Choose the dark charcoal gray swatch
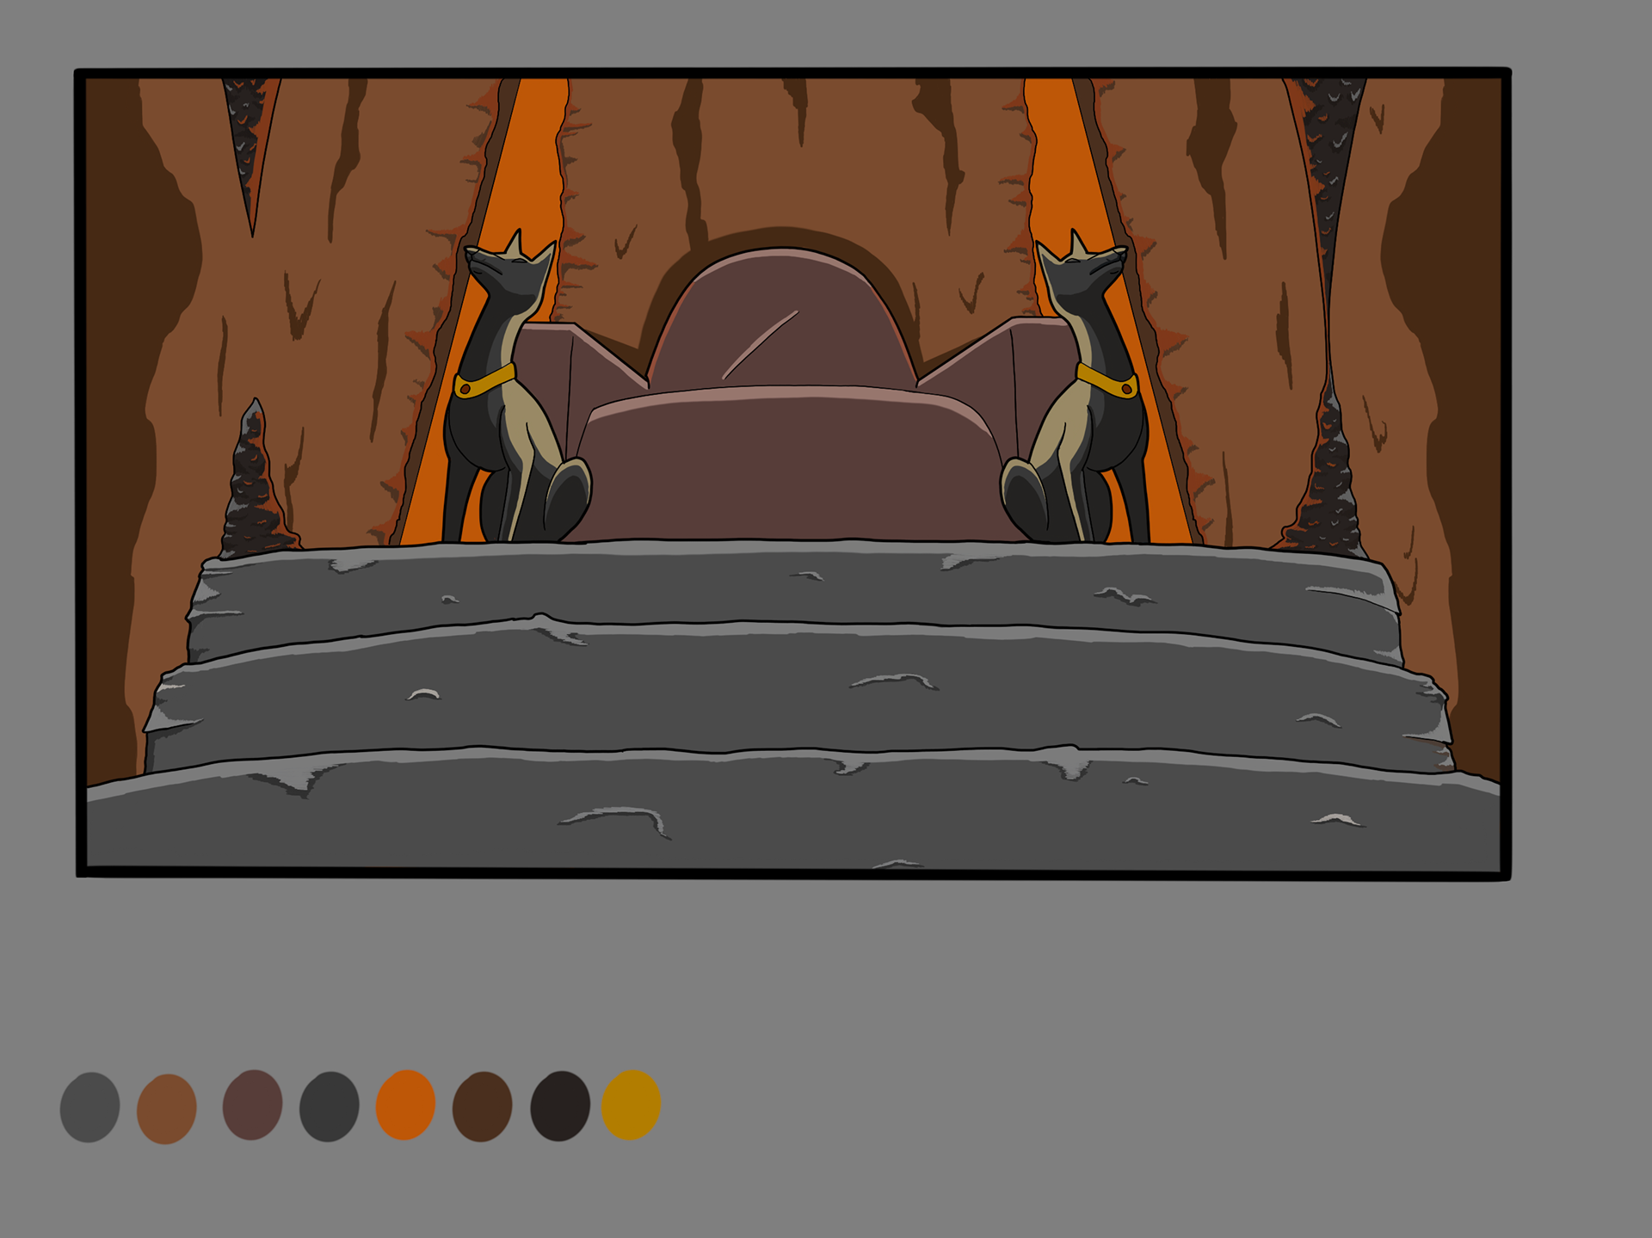This screenshot has width=1652, height=1238. [329, 1106]
